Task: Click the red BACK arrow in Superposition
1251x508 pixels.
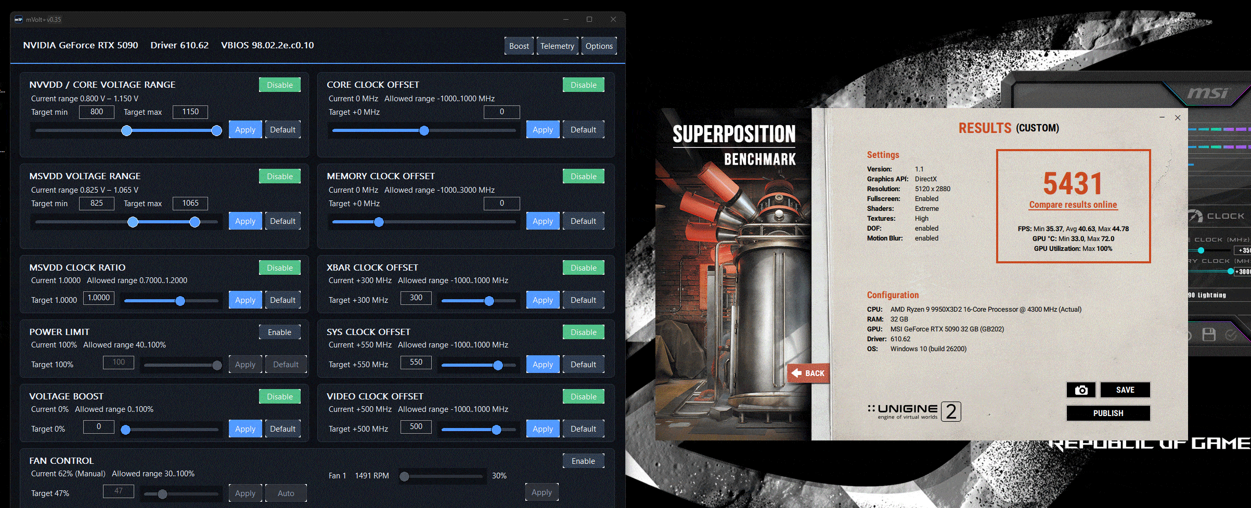Action: (808, 373)
